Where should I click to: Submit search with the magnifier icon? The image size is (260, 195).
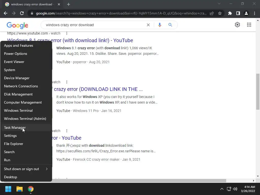tap(170, 25)
